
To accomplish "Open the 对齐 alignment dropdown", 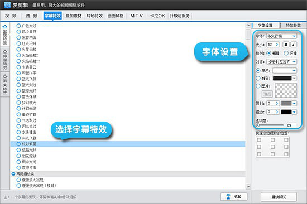I will tap(281, 62).
